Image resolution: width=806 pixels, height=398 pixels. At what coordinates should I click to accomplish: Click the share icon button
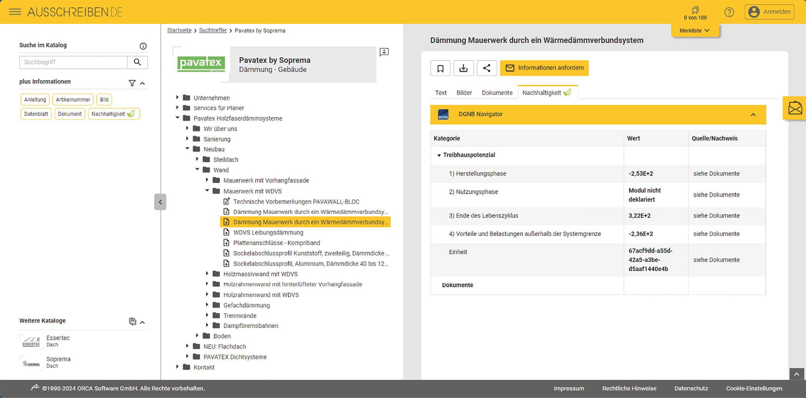point(487,68)
